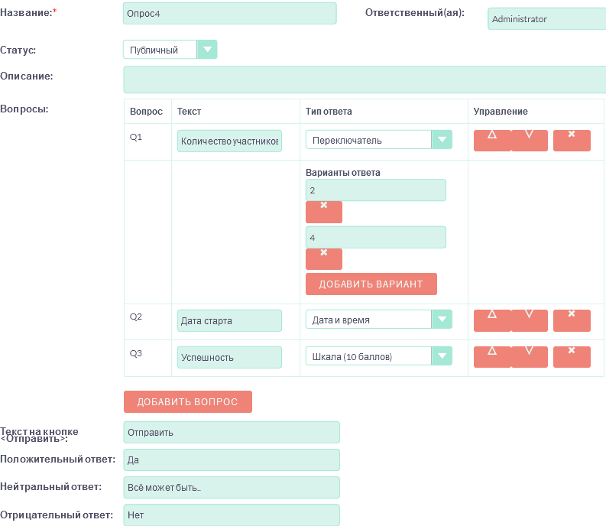The height and width of the screenshot is (526, 606).
Task: Remove answer option "4"
Action: (324, 259)
